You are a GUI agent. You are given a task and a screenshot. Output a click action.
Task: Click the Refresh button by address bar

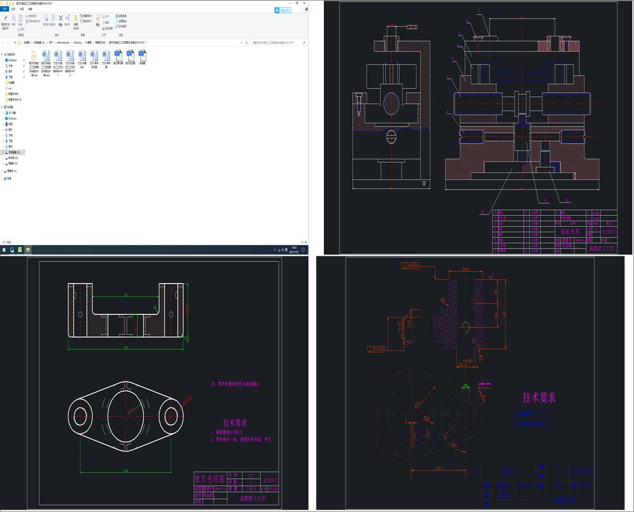tap(247, 42)
